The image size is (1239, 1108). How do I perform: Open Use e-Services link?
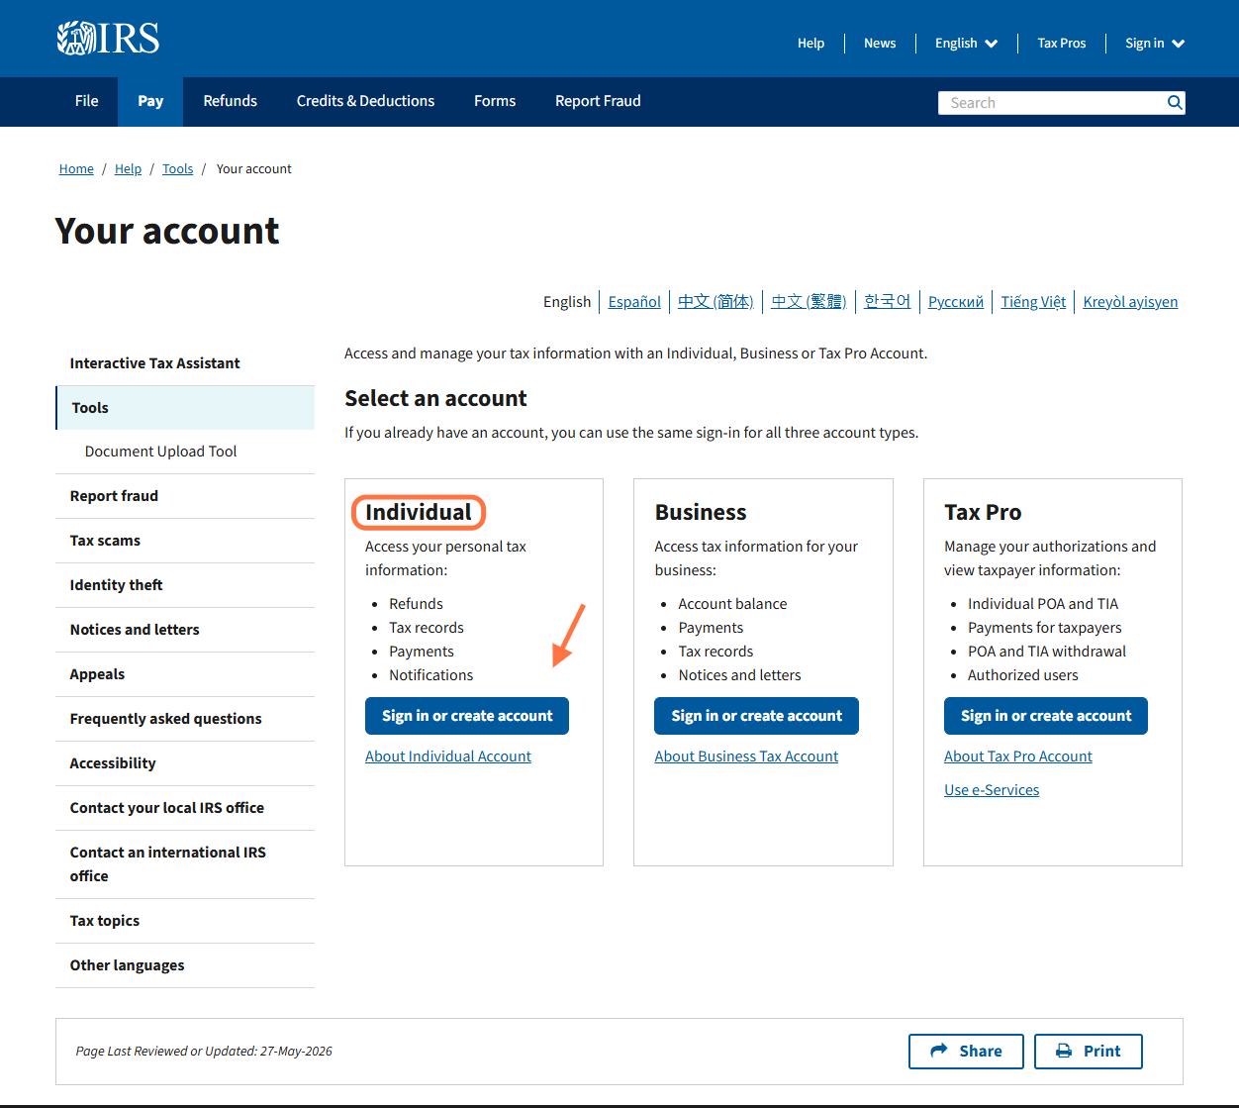coord(992,790)
